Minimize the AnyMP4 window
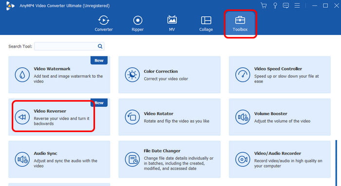341x186 pixels. 315,6
